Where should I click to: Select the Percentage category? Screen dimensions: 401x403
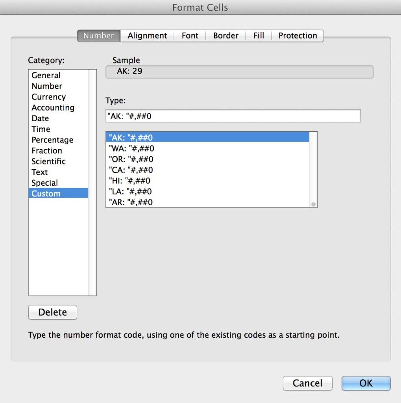point(52,140)
